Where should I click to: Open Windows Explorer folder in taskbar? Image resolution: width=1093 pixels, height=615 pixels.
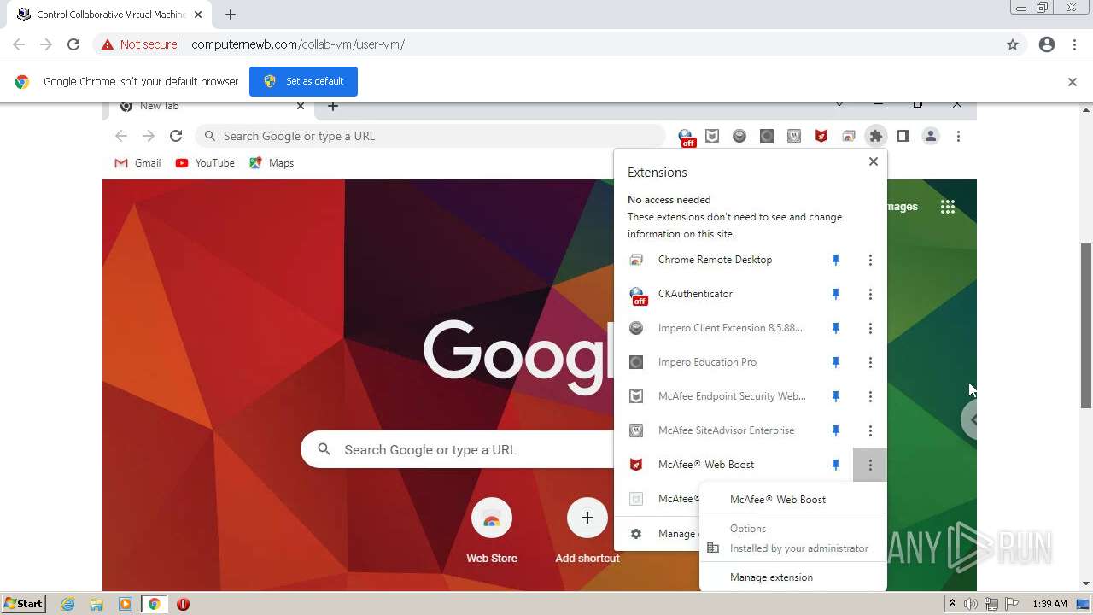click(x=96, y=604)
